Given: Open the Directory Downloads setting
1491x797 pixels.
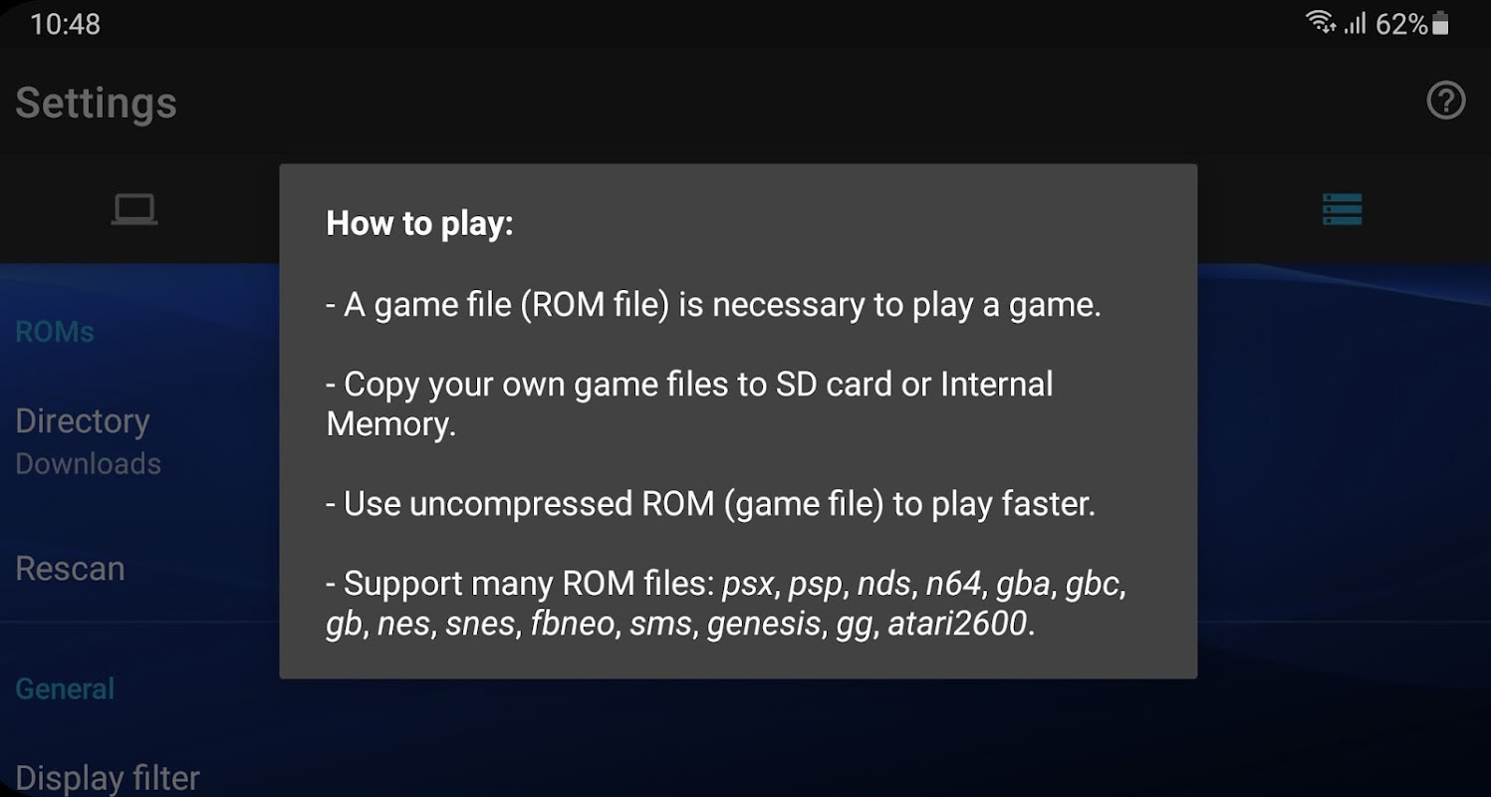Looking at the screenshot, I should click(x=83, y=421).
